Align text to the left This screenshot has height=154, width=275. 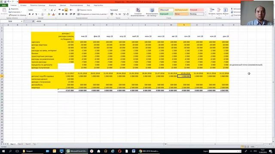[60, 14]
